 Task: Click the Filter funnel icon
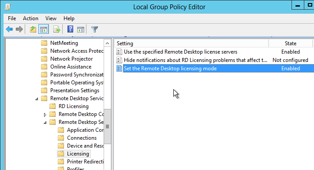(x=94, y=29)
